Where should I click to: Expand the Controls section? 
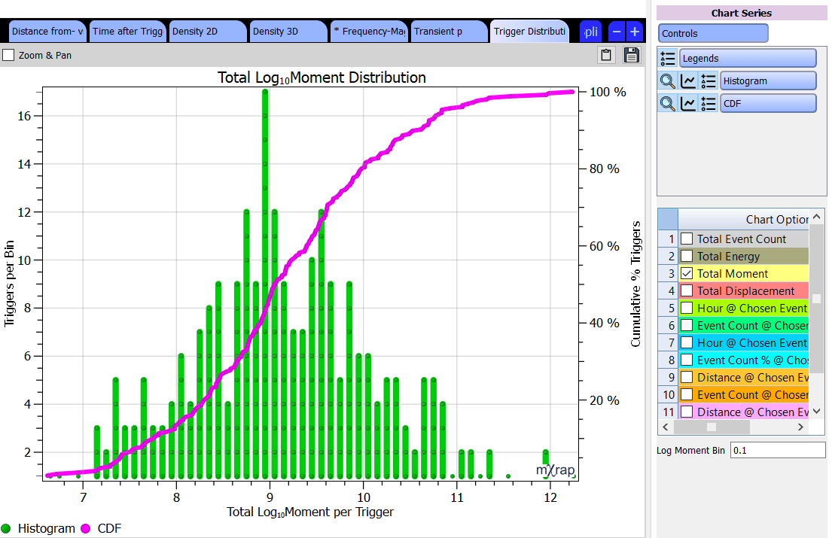[713, 34]
